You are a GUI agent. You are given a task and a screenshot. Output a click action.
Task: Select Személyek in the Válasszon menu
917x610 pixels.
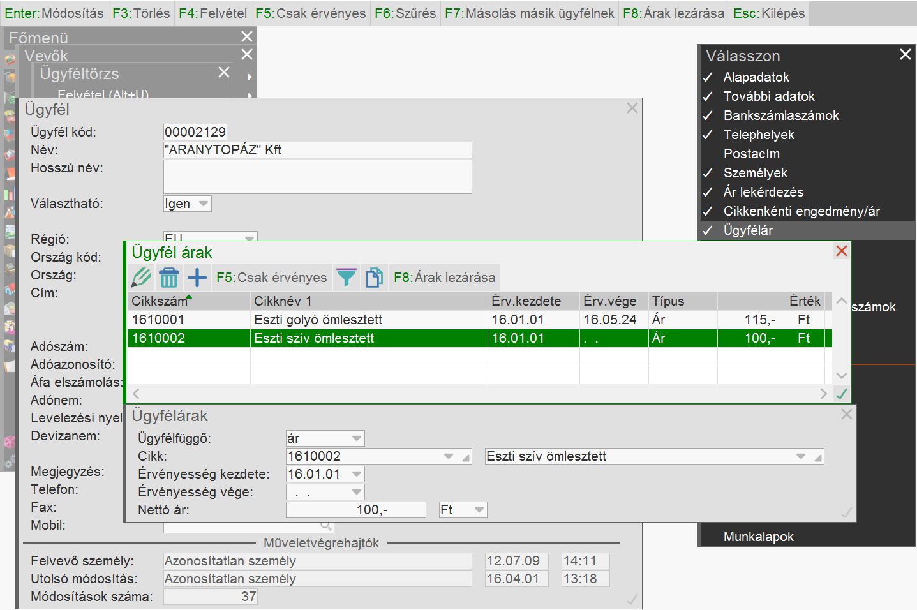[x=756, y=173]
